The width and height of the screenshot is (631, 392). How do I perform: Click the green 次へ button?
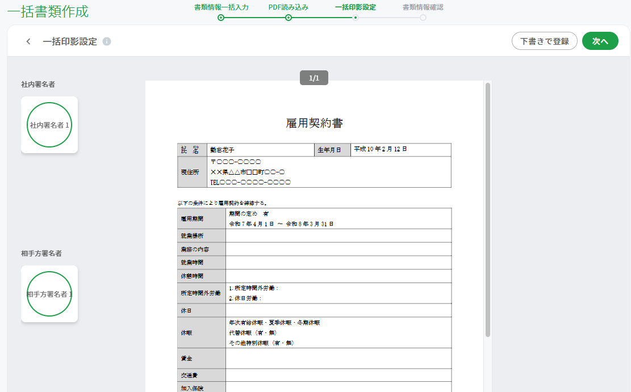[x=600, y=41]
